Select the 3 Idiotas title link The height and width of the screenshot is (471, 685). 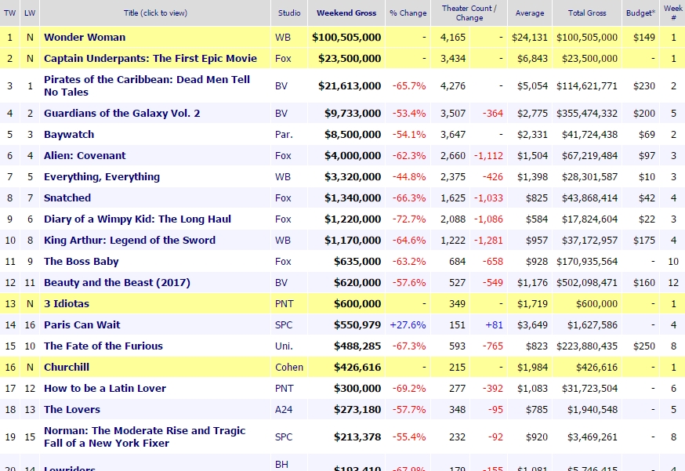[x=67, y=303]
